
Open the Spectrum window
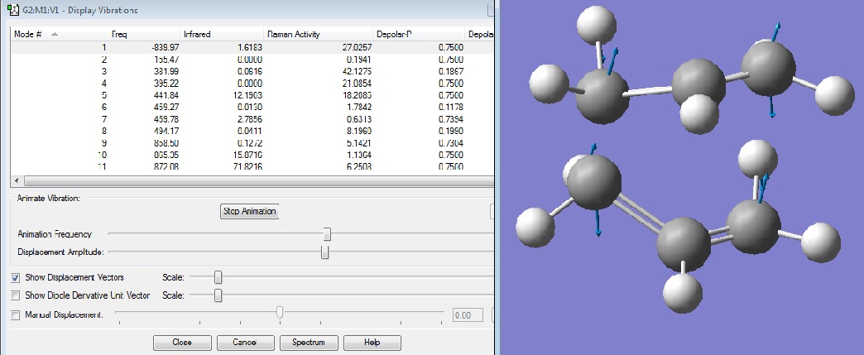tap(308, 342)
